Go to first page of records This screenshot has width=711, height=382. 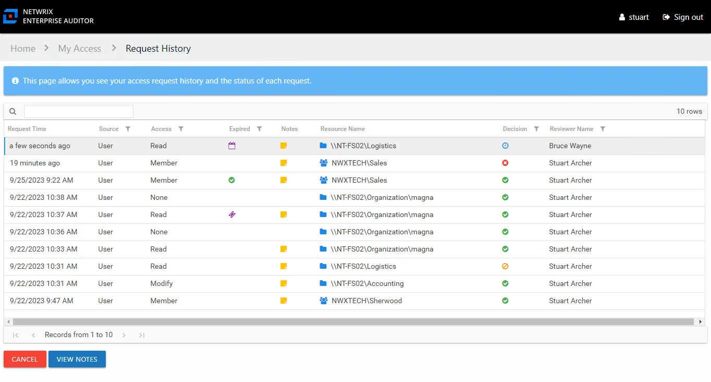(x=16, y=335)
